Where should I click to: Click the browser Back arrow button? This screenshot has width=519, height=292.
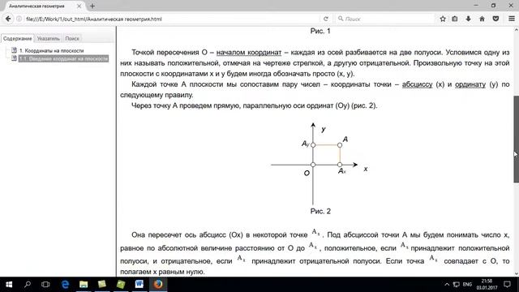tap(8, 19)
